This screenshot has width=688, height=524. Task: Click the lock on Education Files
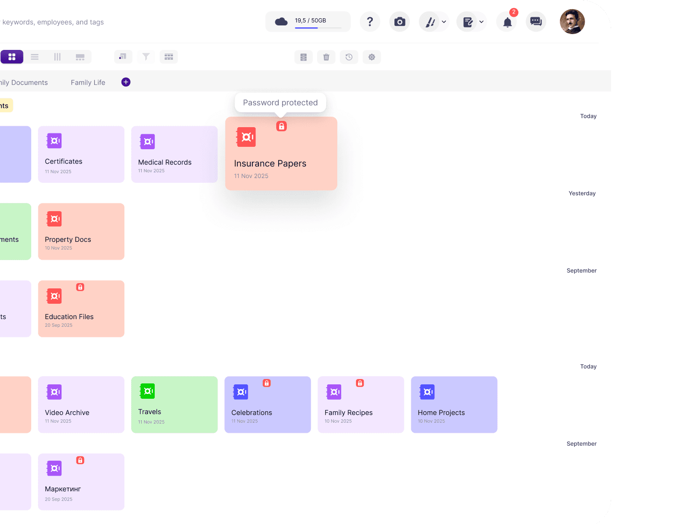(80, 287)
